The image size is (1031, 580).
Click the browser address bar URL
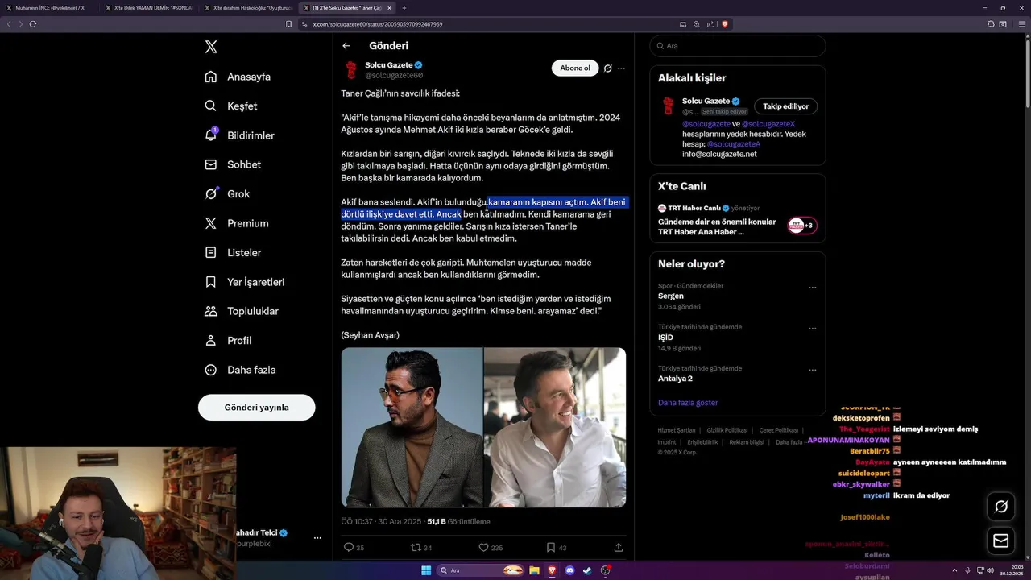point(377,24)
